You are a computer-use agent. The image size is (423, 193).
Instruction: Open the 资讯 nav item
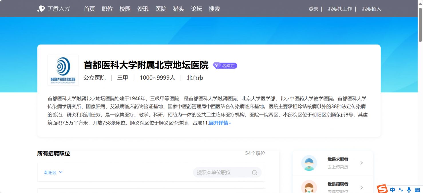[143, 9]
